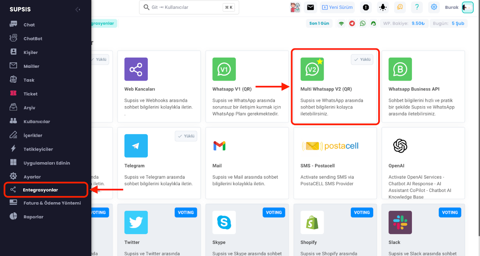The width and height of the screenshot is (480, 256).
Task: Click the WP. Bakiye 9.50₺ balance
Action: pos(404,23)
